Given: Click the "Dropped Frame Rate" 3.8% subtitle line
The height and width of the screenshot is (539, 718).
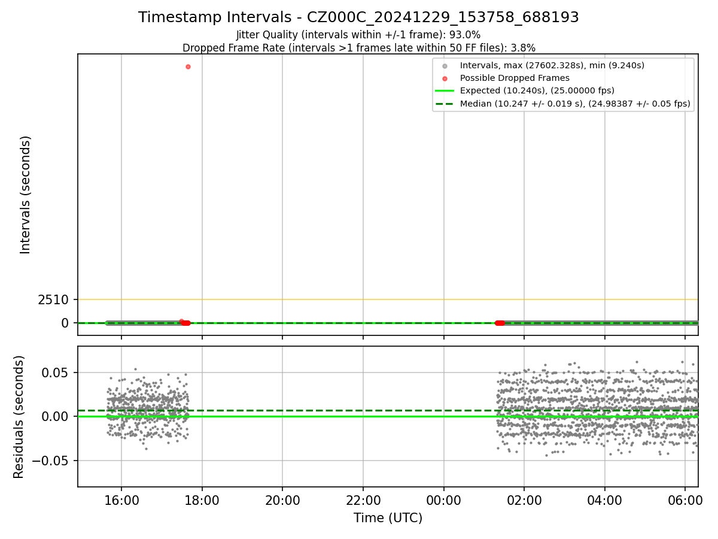Looking at the screenshot, I should tap(358, 48).
